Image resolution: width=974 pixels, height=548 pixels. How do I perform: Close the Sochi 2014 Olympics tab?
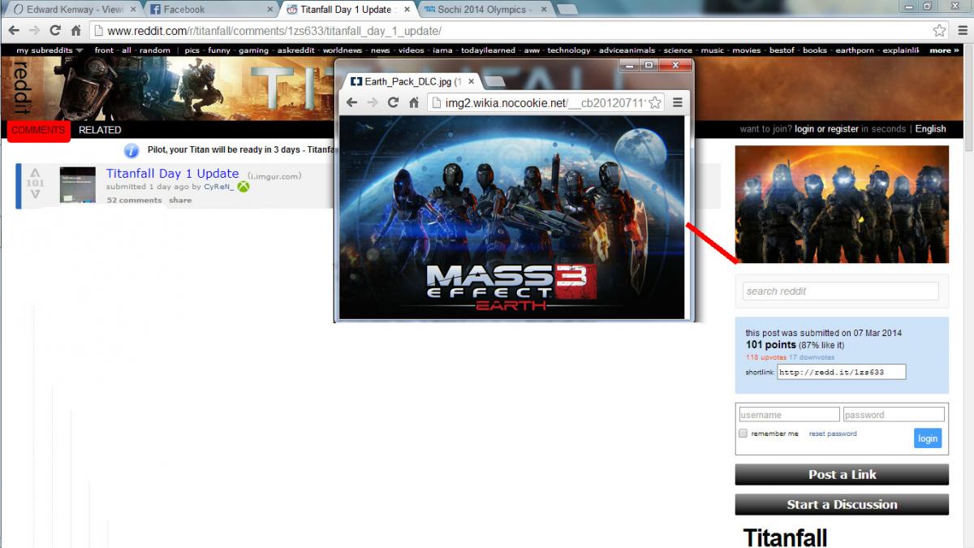point(542,10)
